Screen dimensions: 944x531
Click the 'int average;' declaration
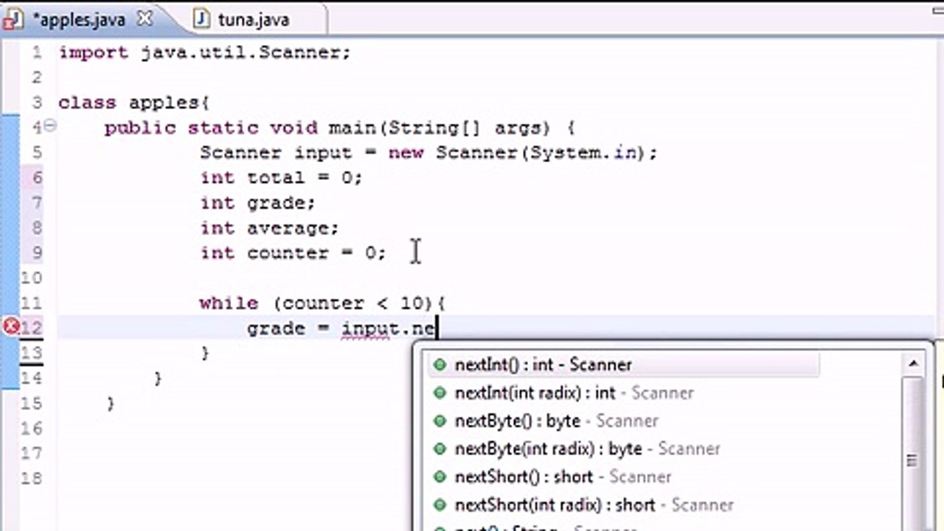point(269,228)
